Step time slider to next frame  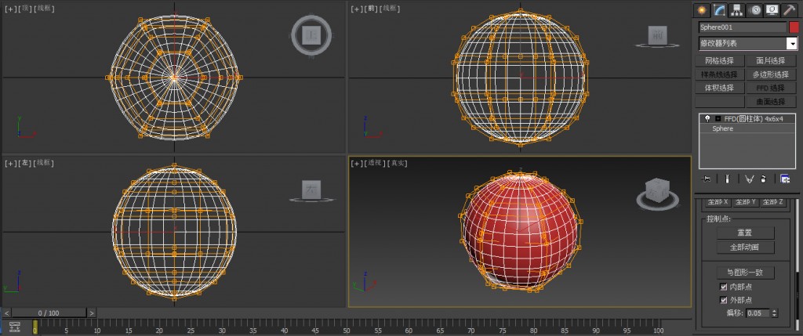tap(91, 313)
